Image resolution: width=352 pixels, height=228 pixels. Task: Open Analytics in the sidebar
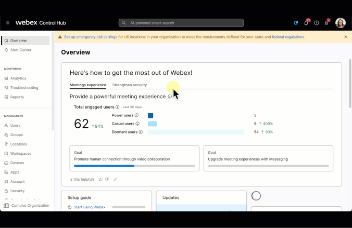18,78
